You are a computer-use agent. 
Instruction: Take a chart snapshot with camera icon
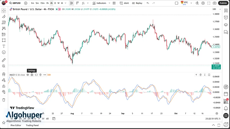214,3
